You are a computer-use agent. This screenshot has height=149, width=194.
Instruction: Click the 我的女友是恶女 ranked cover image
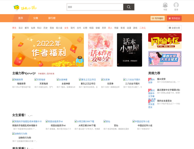click(x=152, y=104)
